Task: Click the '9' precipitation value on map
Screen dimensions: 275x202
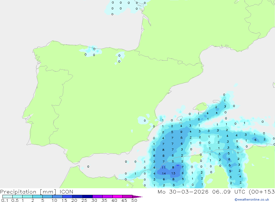Action: pyautogui.click(x=181, y=132)
